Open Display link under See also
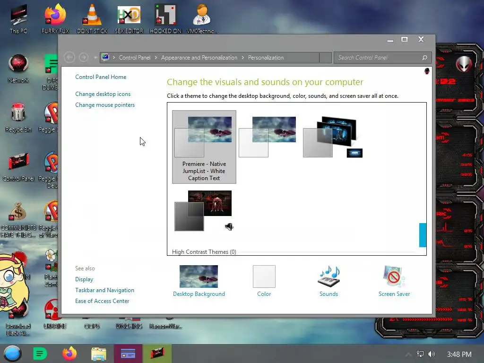The height and width of the screenshot is (363, 484). click(84, 279)
